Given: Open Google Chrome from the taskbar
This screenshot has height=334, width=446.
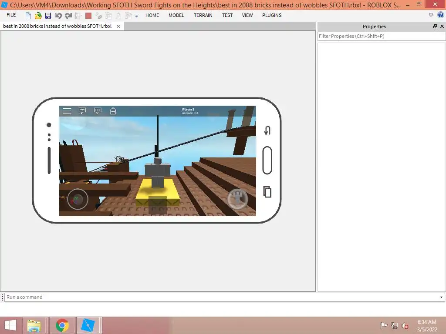Looking at the screenshot, I should 62,325.
